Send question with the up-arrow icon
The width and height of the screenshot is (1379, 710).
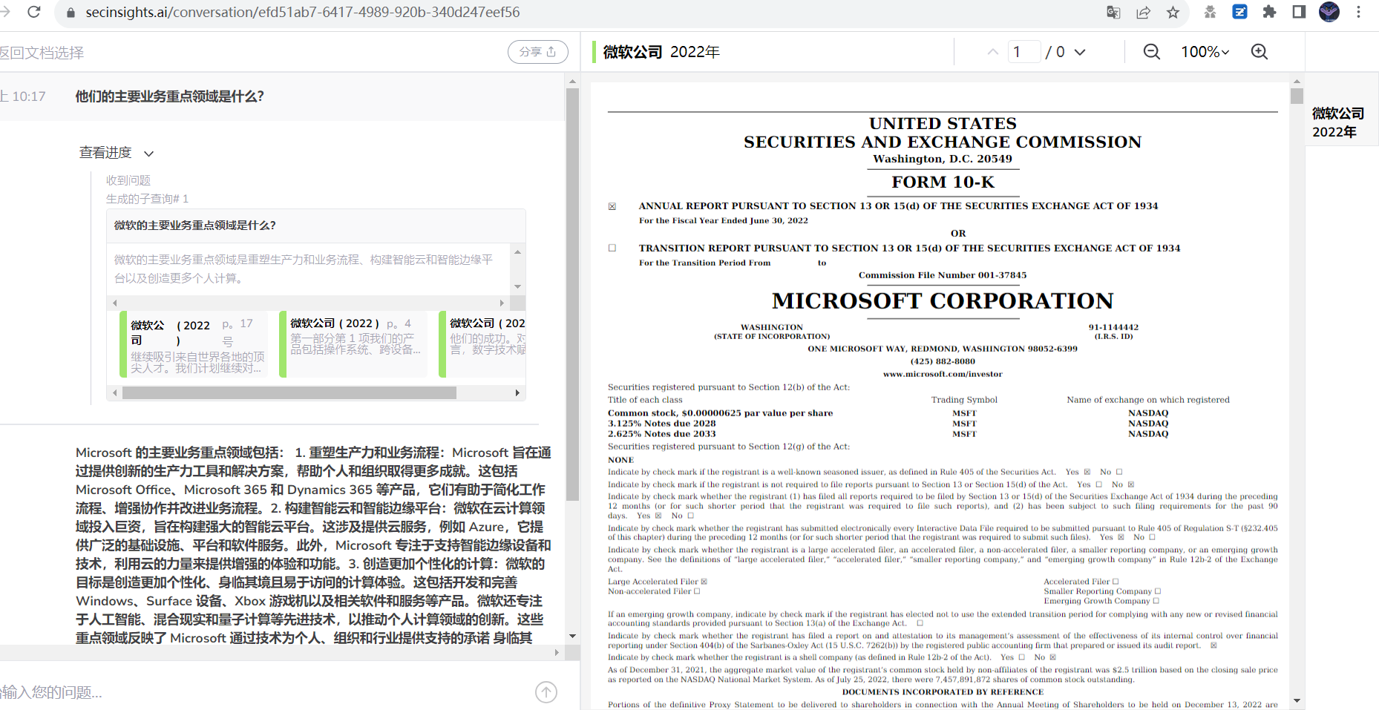pos(546,692)
